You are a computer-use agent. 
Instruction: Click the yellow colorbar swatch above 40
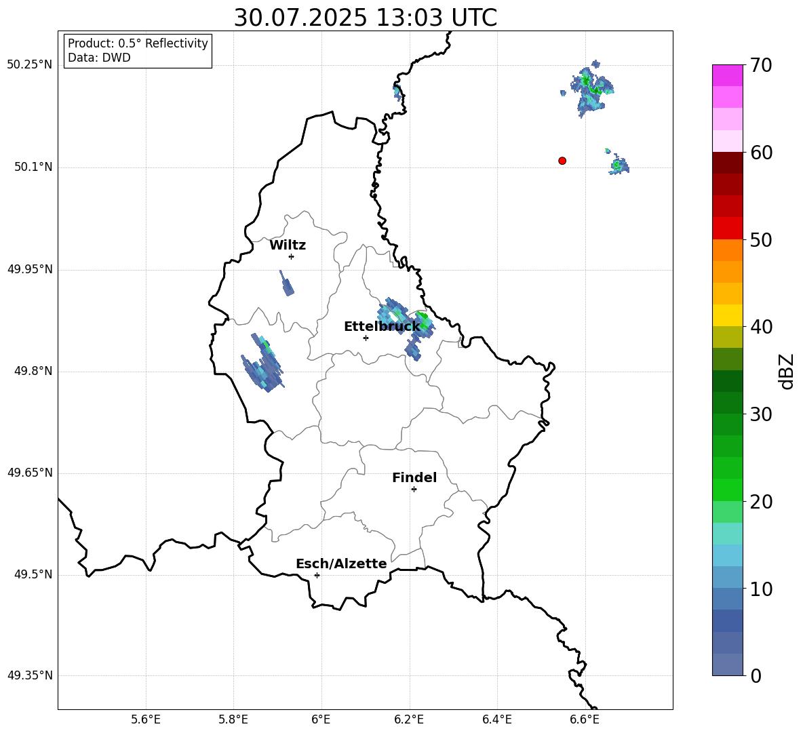coord(728,315)
